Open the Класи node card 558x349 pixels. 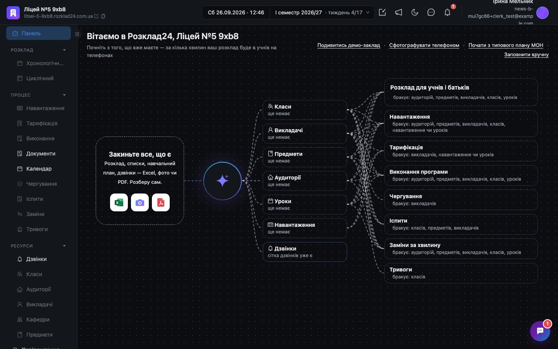[x=305, y=110]
